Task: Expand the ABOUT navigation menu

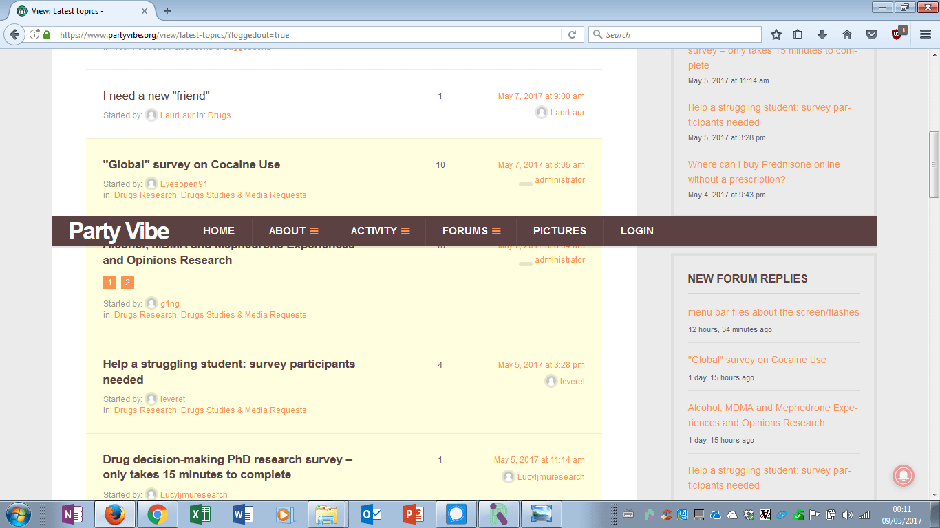Action: (x=294, y=231)
